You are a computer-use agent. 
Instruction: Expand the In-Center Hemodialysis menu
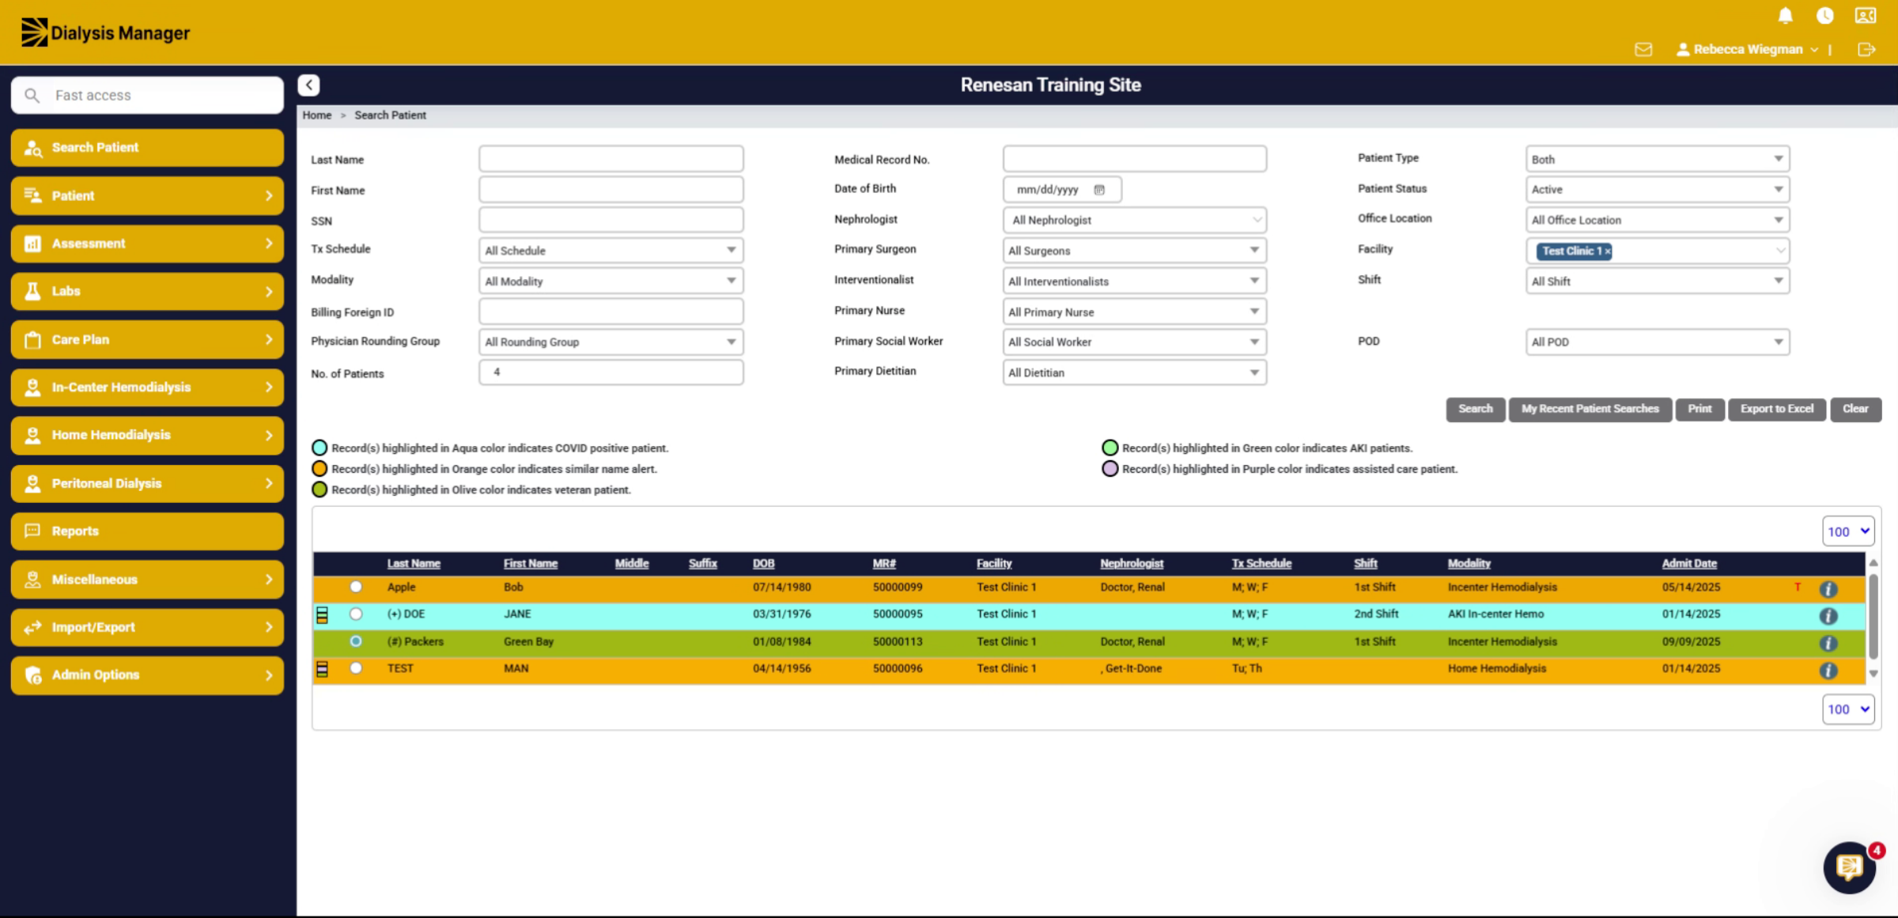click(x=147, y=387)
